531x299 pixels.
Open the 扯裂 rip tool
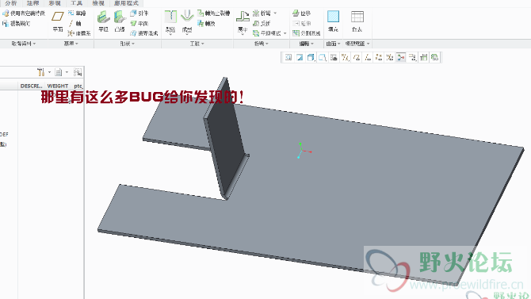pyautogui.click(x=170, y=22)
